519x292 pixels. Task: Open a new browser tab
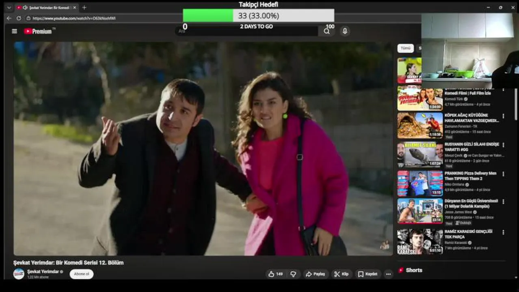[84, 7]
